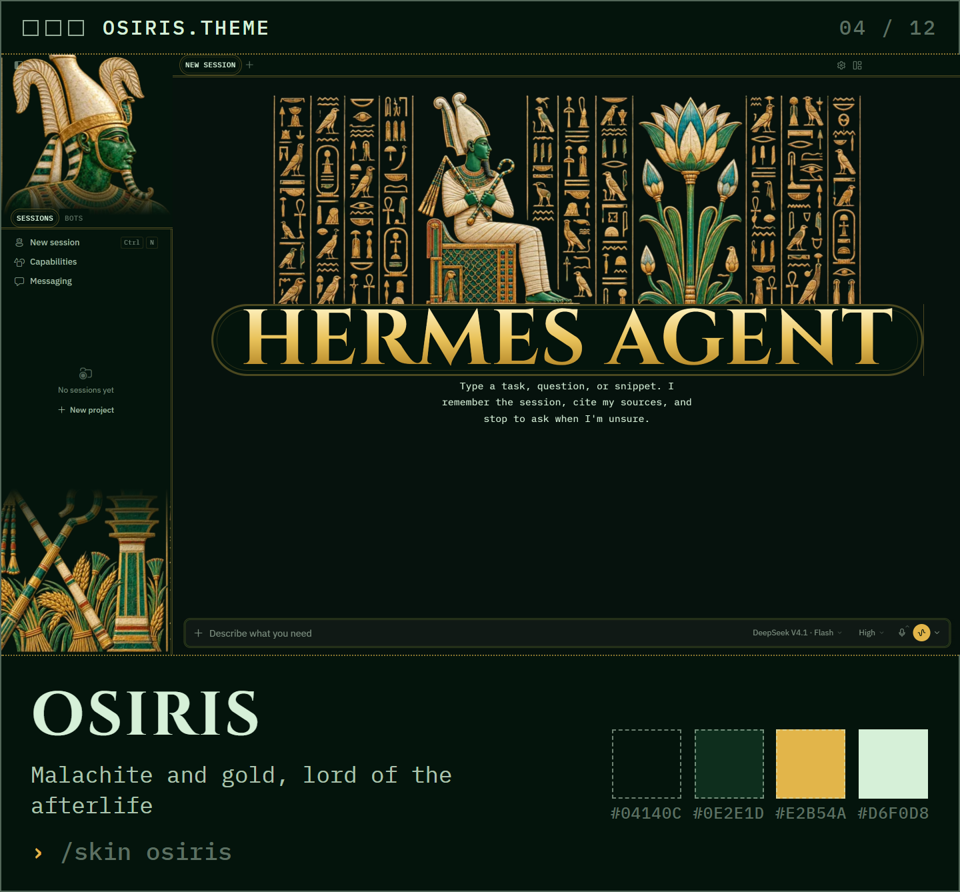Click the Ctrl shortcut key badge
This screenshot has width=960, height=892.
(x=132, y=243)
